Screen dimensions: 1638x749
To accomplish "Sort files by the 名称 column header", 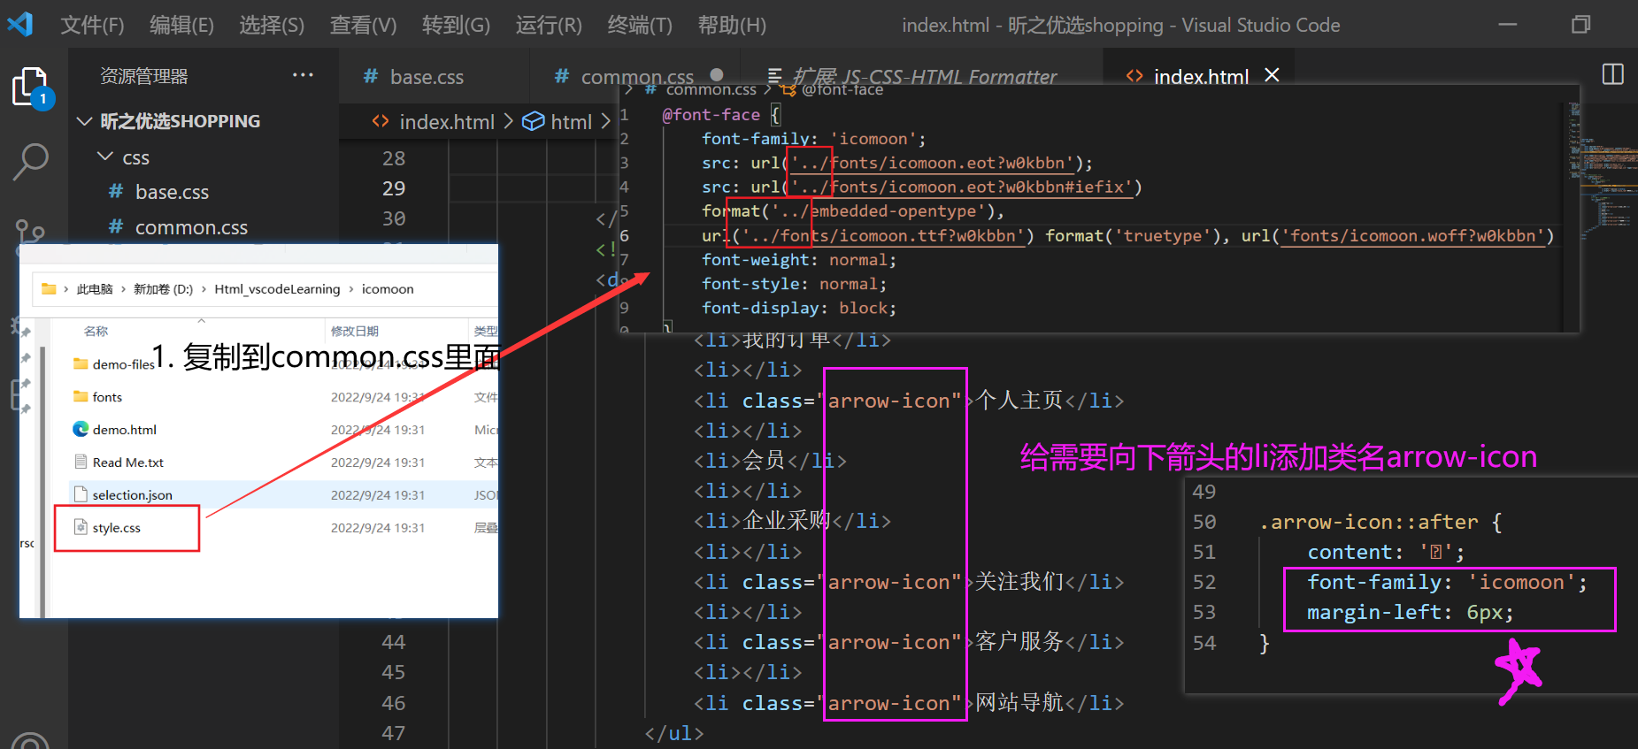I will 96,331.
